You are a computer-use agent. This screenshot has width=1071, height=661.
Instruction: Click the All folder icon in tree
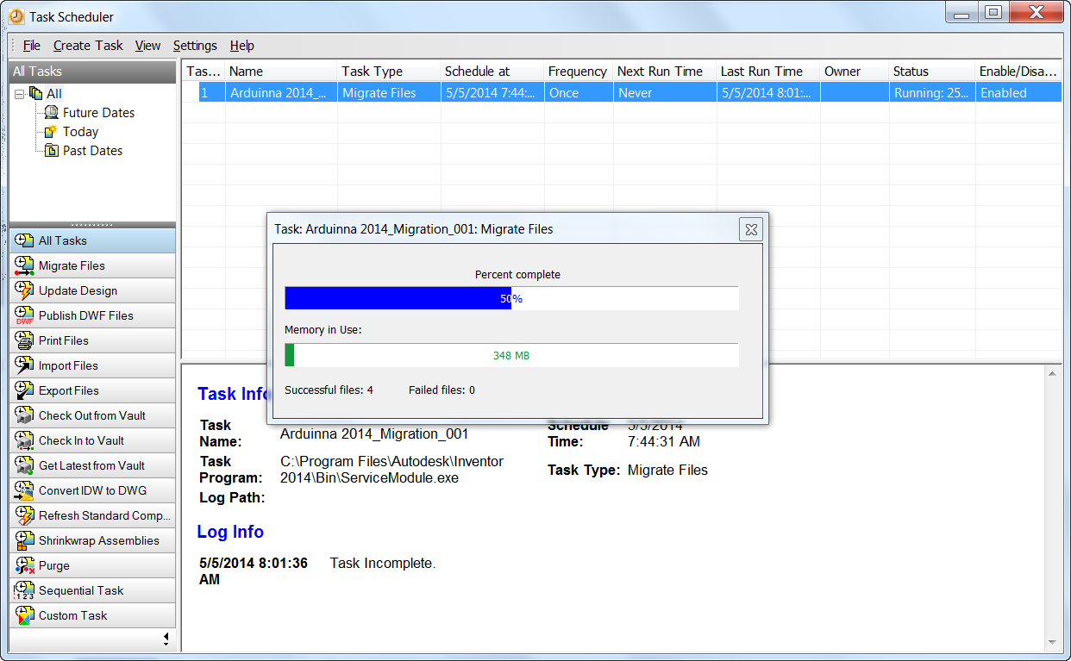click(35, 93)
